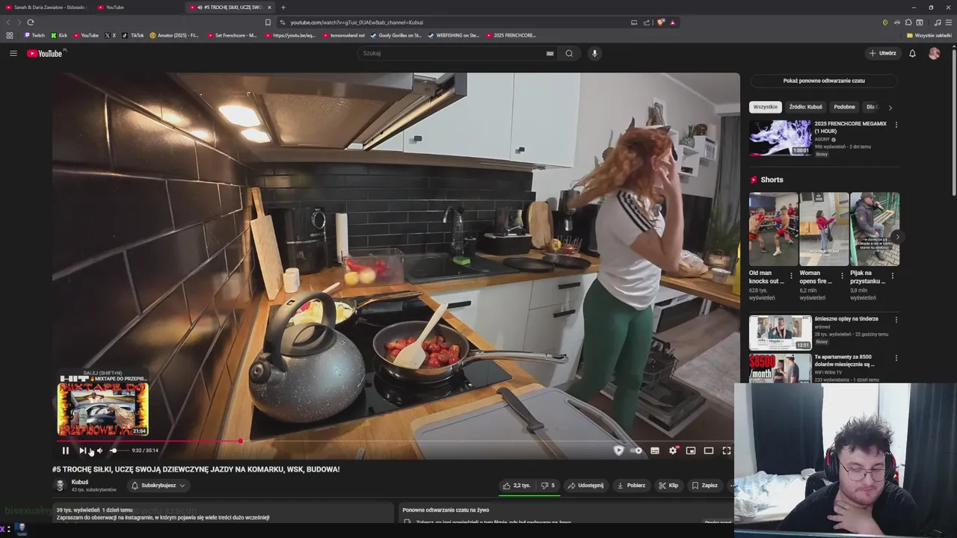Viewport: 957px width, 538px height.
Task: Select the Wszystkie filter chip
Action: coord(766,107)
